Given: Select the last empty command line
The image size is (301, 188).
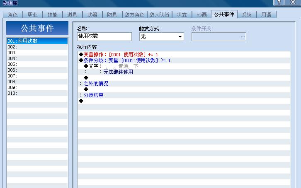Looking at the screenshot, I should [x=184, y=101].
